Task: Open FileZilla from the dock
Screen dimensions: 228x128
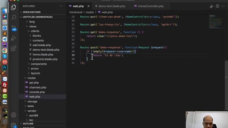Action: (5, 85)
